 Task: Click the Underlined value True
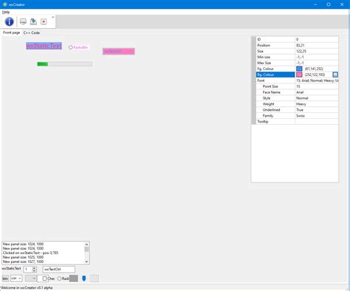point(300,110)
